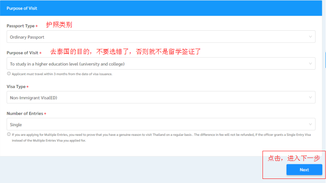The width and height of the screenshot is (326, 183).
Task: Open the Single entries dropdown
Action: pyautogui.click(x=158, y=124)
